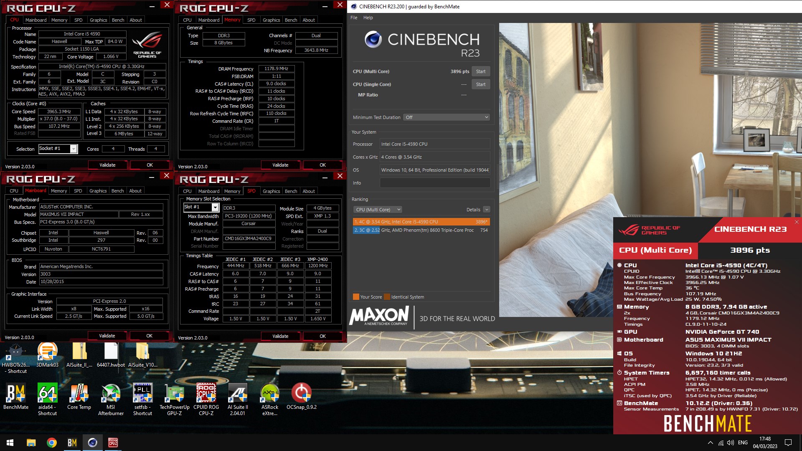Close the BenchMate result overlay
This screenshot has height=451, width=802.
(x=796, y=222)
